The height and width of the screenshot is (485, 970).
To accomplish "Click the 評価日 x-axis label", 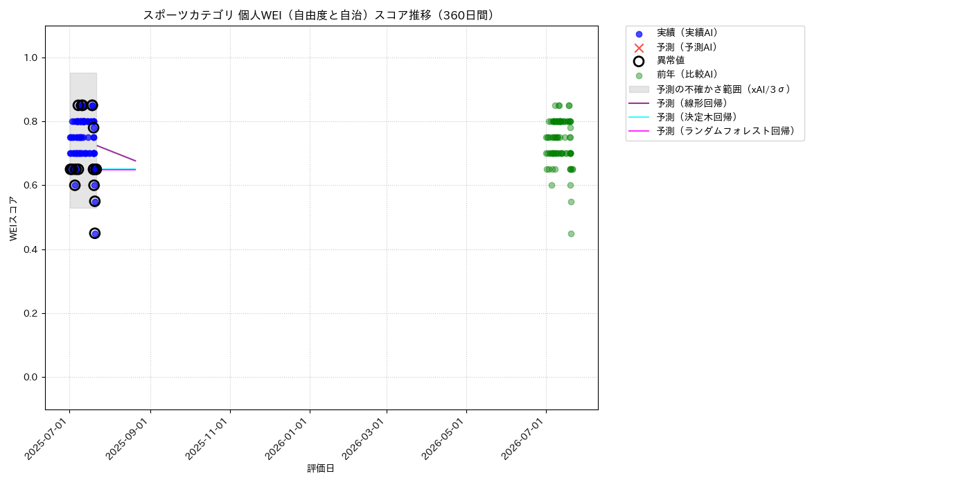I will [321, 468].
